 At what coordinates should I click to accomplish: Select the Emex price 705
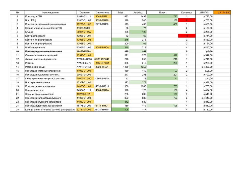click(162, 86)
